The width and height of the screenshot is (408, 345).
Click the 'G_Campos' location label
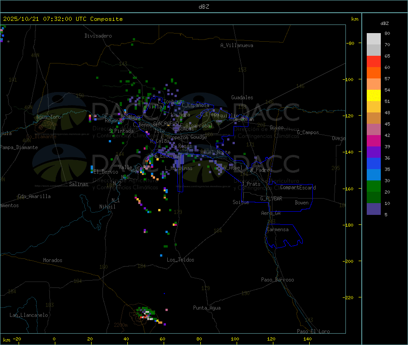coord(308,132)
